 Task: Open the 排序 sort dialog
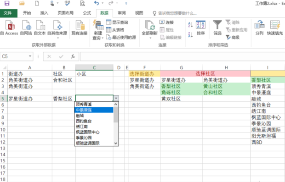(x=201, y=28)
